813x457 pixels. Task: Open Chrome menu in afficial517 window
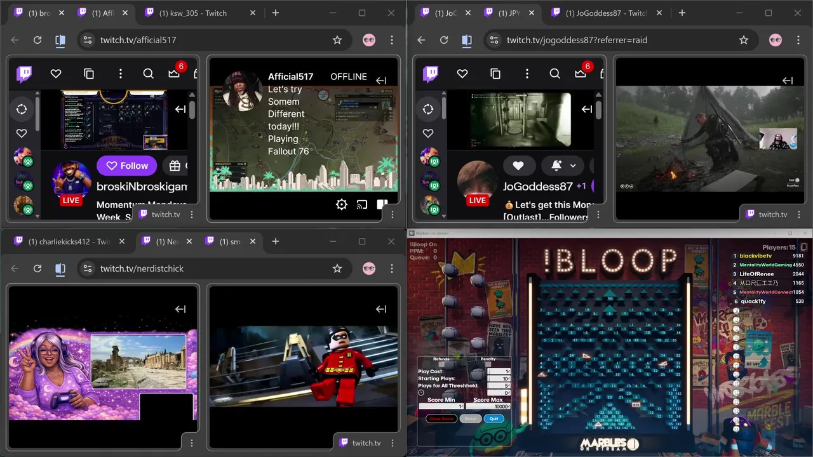[x=392, y=40]
